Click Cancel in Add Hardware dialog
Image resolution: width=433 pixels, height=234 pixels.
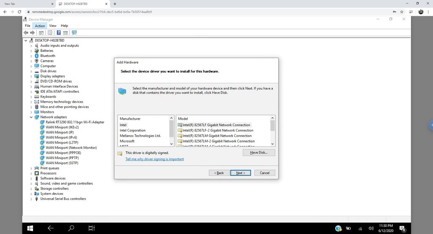pos(265,173)
